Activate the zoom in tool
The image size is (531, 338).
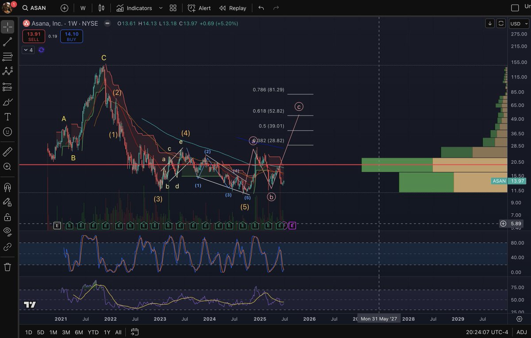(x=8, y=167)
